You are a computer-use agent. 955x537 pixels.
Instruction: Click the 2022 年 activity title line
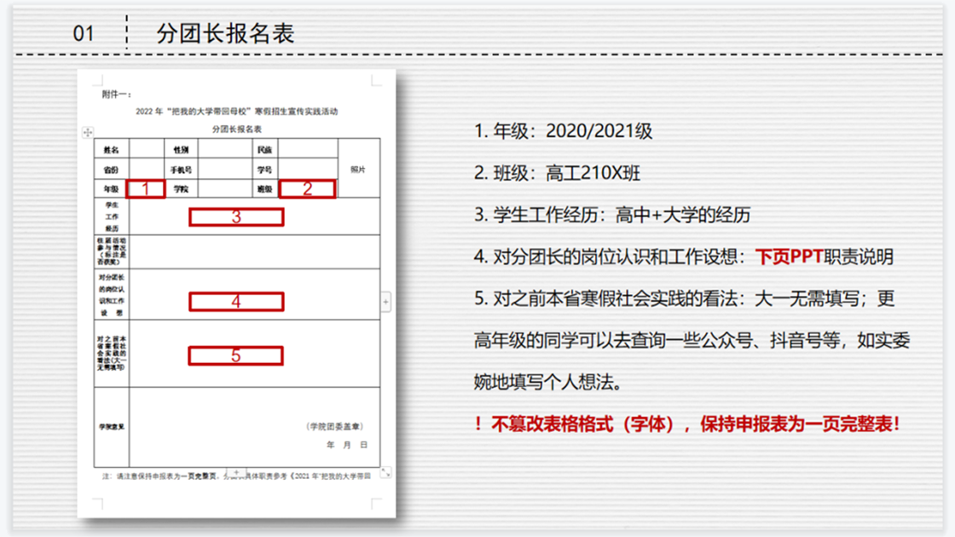236,112
